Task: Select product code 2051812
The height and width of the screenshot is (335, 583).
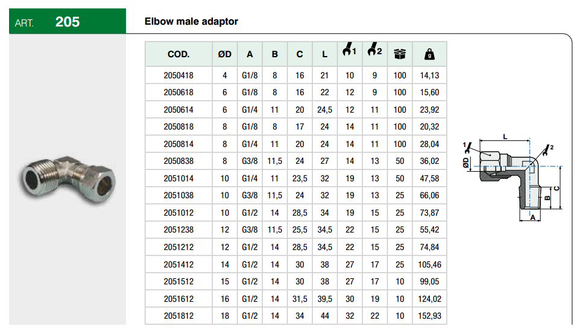Action: click(178, 316)
